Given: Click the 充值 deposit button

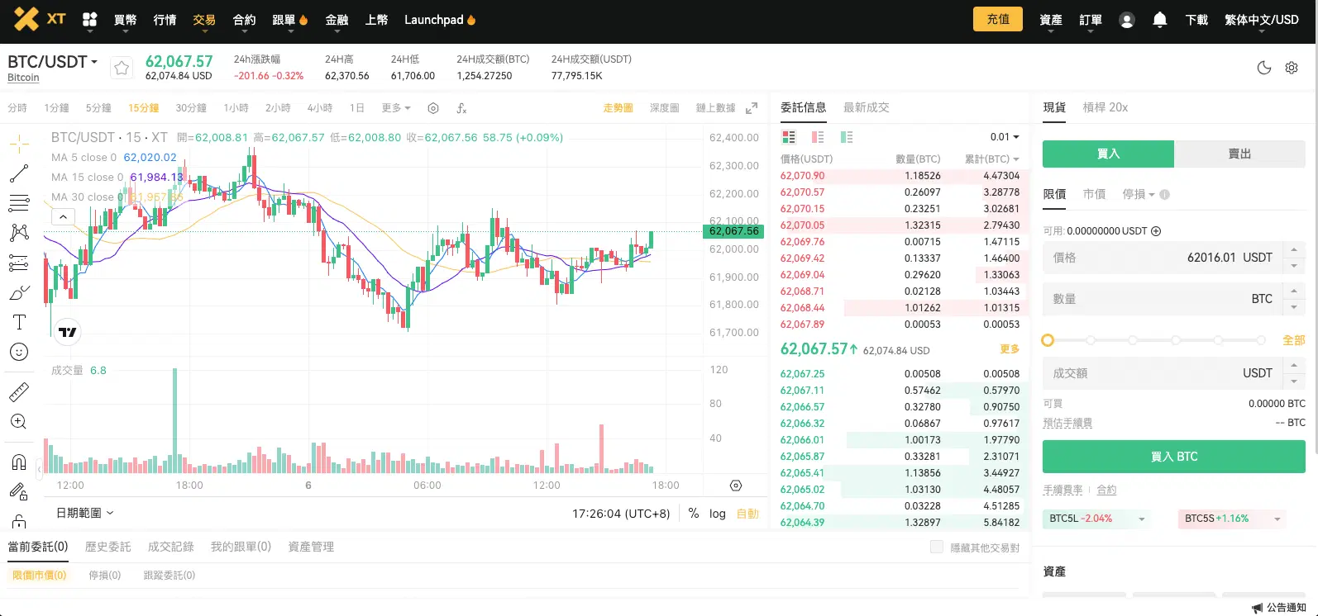Looking at the screenshot, I should point(997,19).
